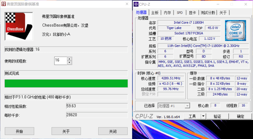Close the CPU-Z window

[x=246, y=4]
